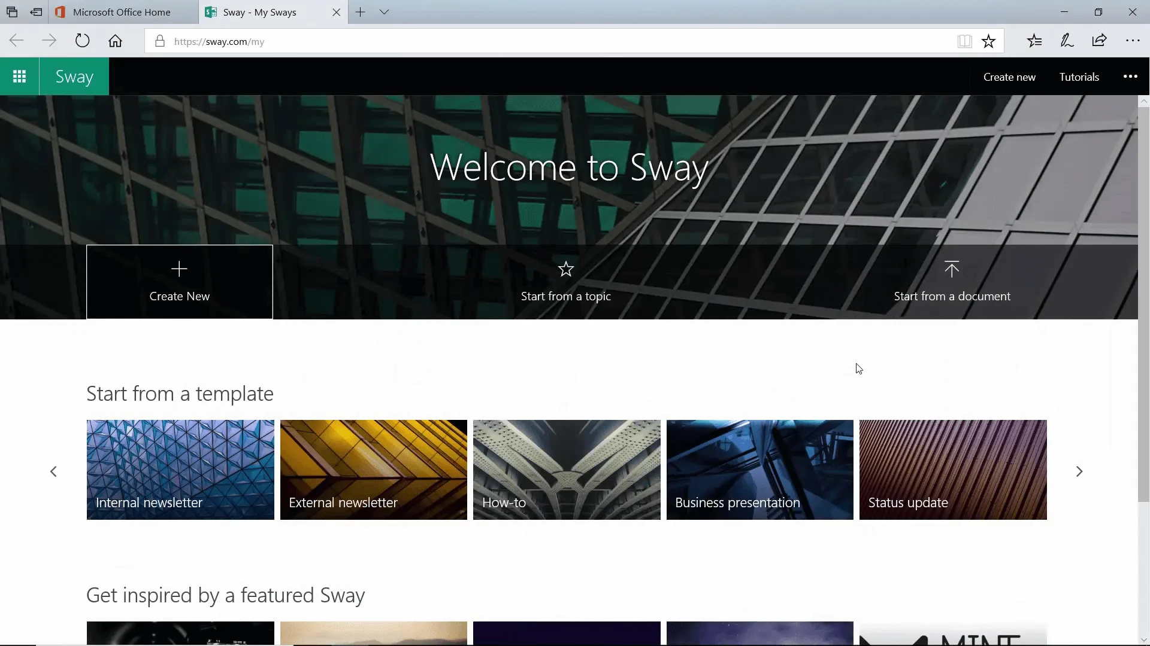Toggle Reading view book icon
1150x646 pixels.
point(964,41)
